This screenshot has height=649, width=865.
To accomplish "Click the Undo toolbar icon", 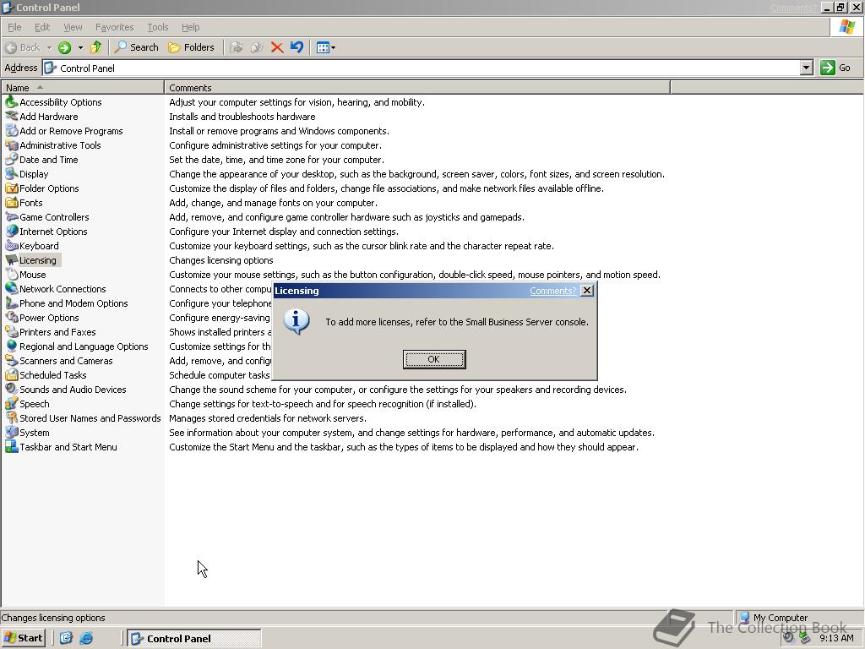I will click(x=296, y=47).
